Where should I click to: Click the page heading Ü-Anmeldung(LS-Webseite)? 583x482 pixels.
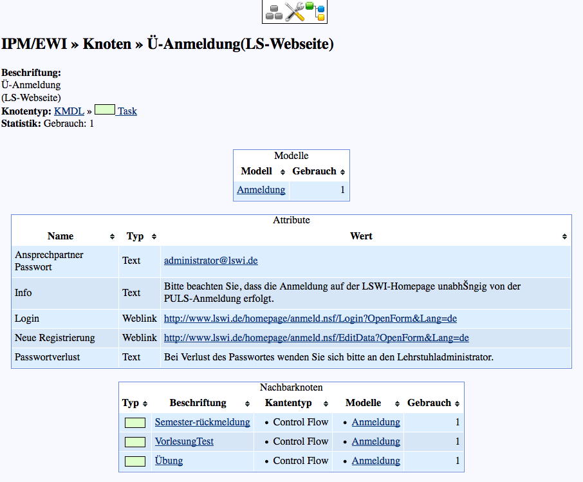240,44
